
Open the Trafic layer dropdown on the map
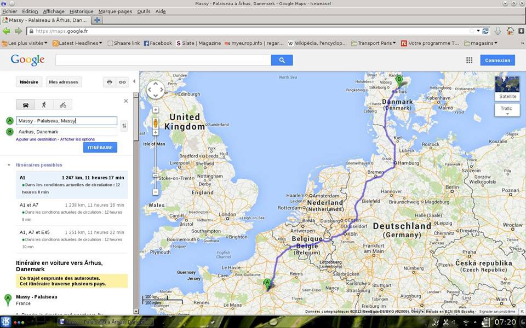pyautogui.click(x=507, y=109)
